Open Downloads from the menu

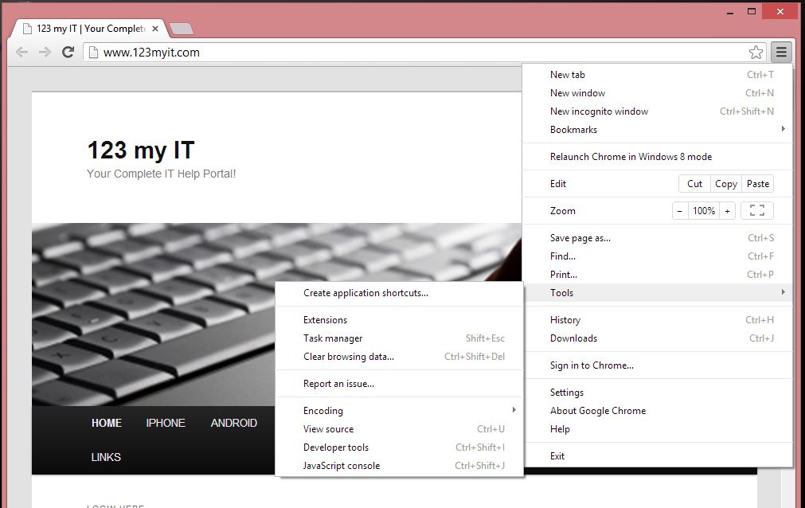[658, 338]
